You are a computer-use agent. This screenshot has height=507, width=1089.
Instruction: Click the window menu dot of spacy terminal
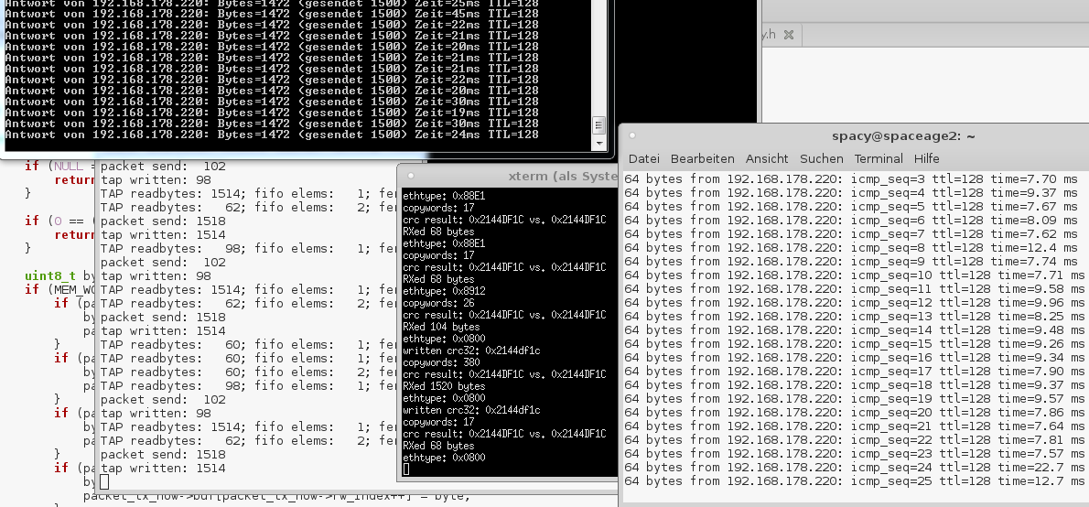632,135
